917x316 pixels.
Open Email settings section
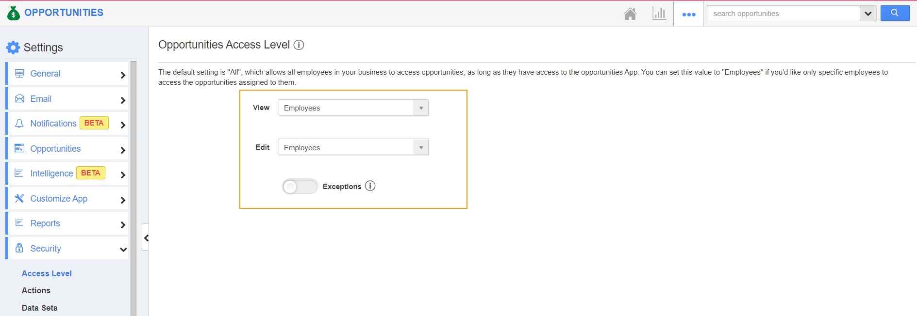(68, 99)
